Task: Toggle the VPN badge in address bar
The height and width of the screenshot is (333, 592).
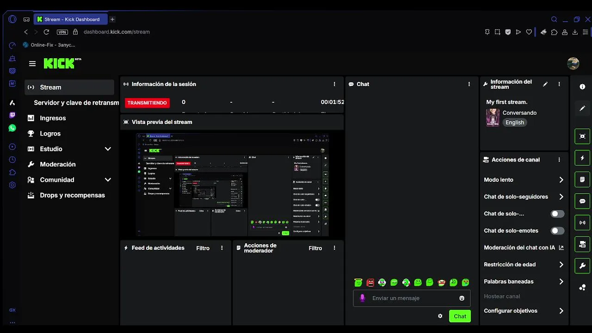Action: [x=62, y=32]
